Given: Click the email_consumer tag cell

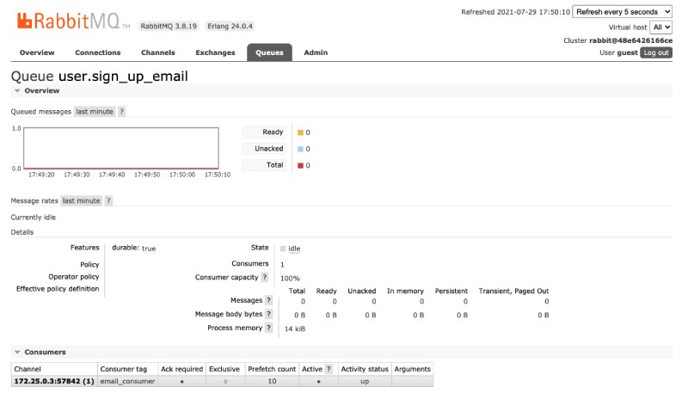Looking at the screenshot, I should (x=127, y=381).
